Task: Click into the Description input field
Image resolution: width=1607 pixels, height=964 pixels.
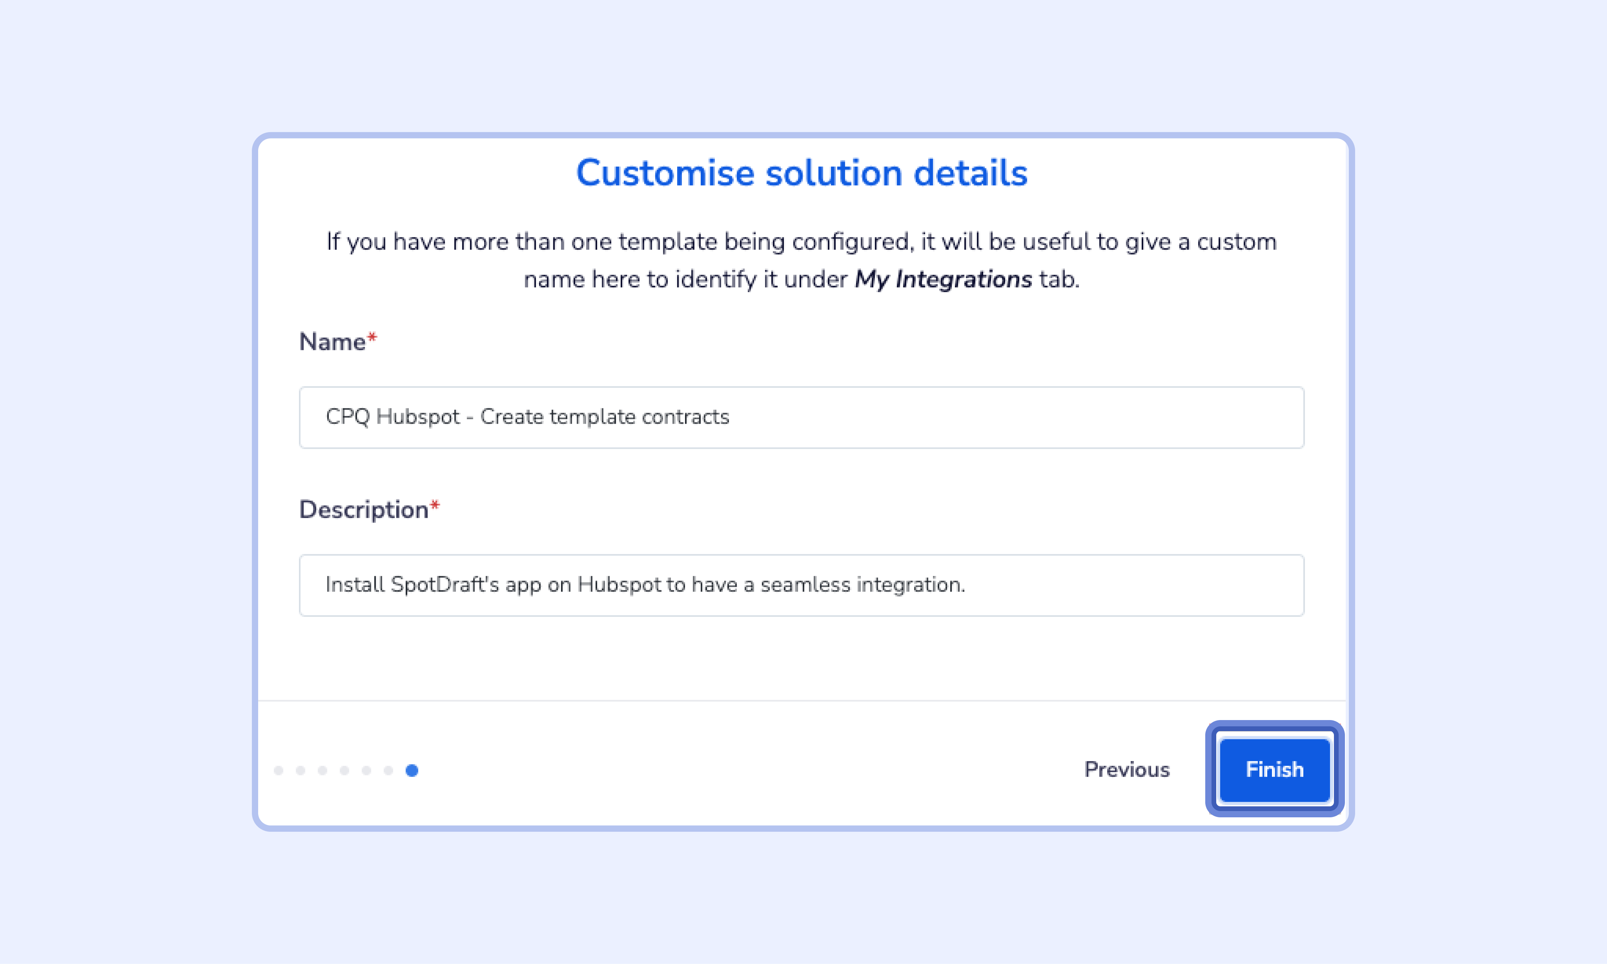Action: pos(801,585)
